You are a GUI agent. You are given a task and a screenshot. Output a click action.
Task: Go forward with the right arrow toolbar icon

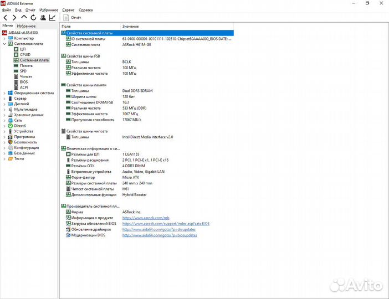click(x=14, y=18)
